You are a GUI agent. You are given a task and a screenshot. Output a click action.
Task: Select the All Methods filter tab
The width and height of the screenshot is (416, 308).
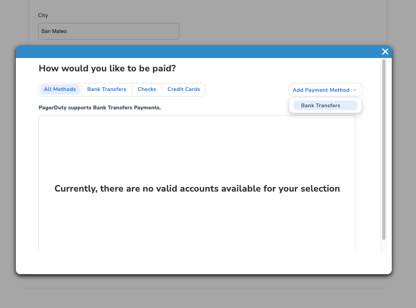pyautogui.click(x=59, y=89)
